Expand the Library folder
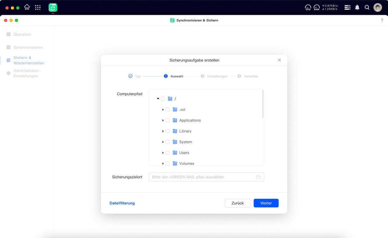This screenshot has width=388, height=238. click(x=163, y=131)
